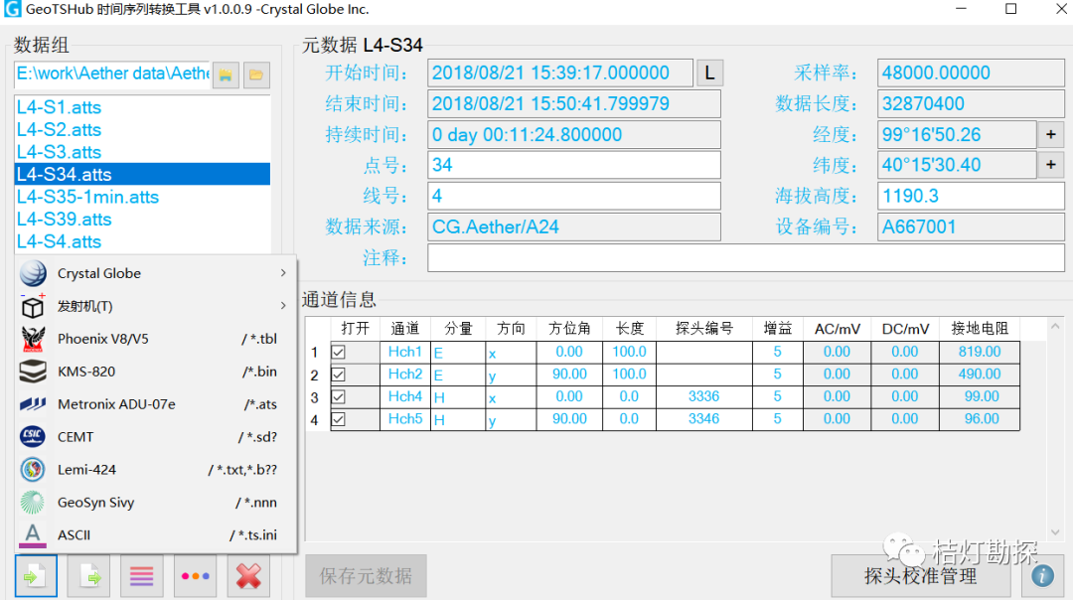Click the L toggle beside start time
Screen dimensions: 1073x600
709,74
